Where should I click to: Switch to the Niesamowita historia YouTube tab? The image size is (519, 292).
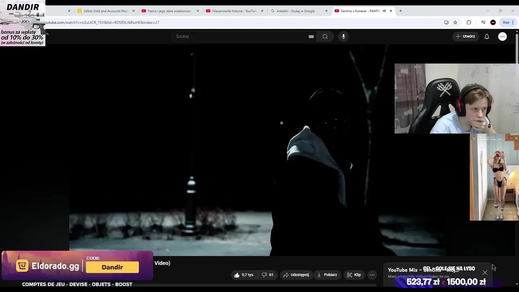[x=234, y=11]
